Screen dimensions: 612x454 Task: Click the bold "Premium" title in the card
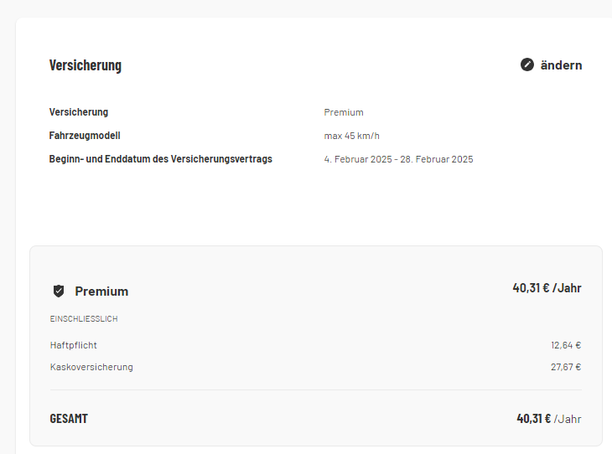[101, 291]
